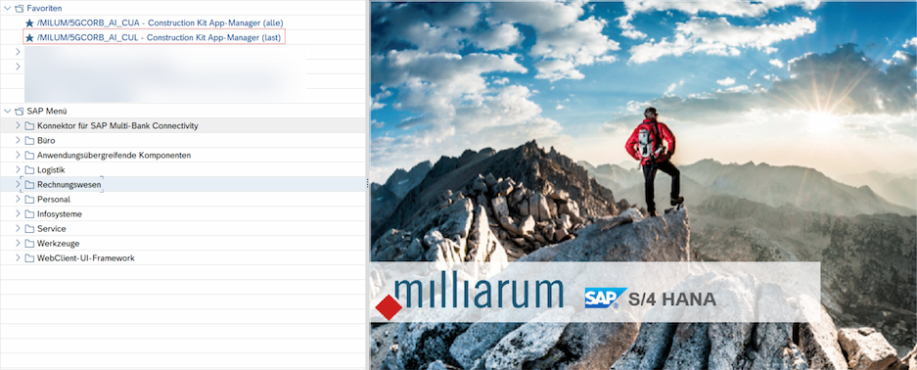The height and width of the screenshot is (370, 917).
Task: Expand the Personal folder chevron
Action: pyautogui.click(x=18, y=199)
